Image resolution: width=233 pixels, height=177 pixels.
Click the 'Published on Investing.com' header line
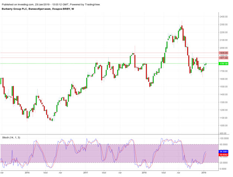pyautogui.click(x=51, y=4)
